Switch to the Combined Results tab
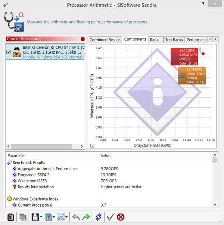The image size is (224, 225). [x=105, y=40]
